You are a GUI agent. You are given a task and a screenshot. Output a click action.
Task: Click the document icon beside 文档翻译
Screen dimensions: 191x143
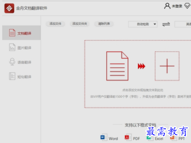(x=12, y=33)
